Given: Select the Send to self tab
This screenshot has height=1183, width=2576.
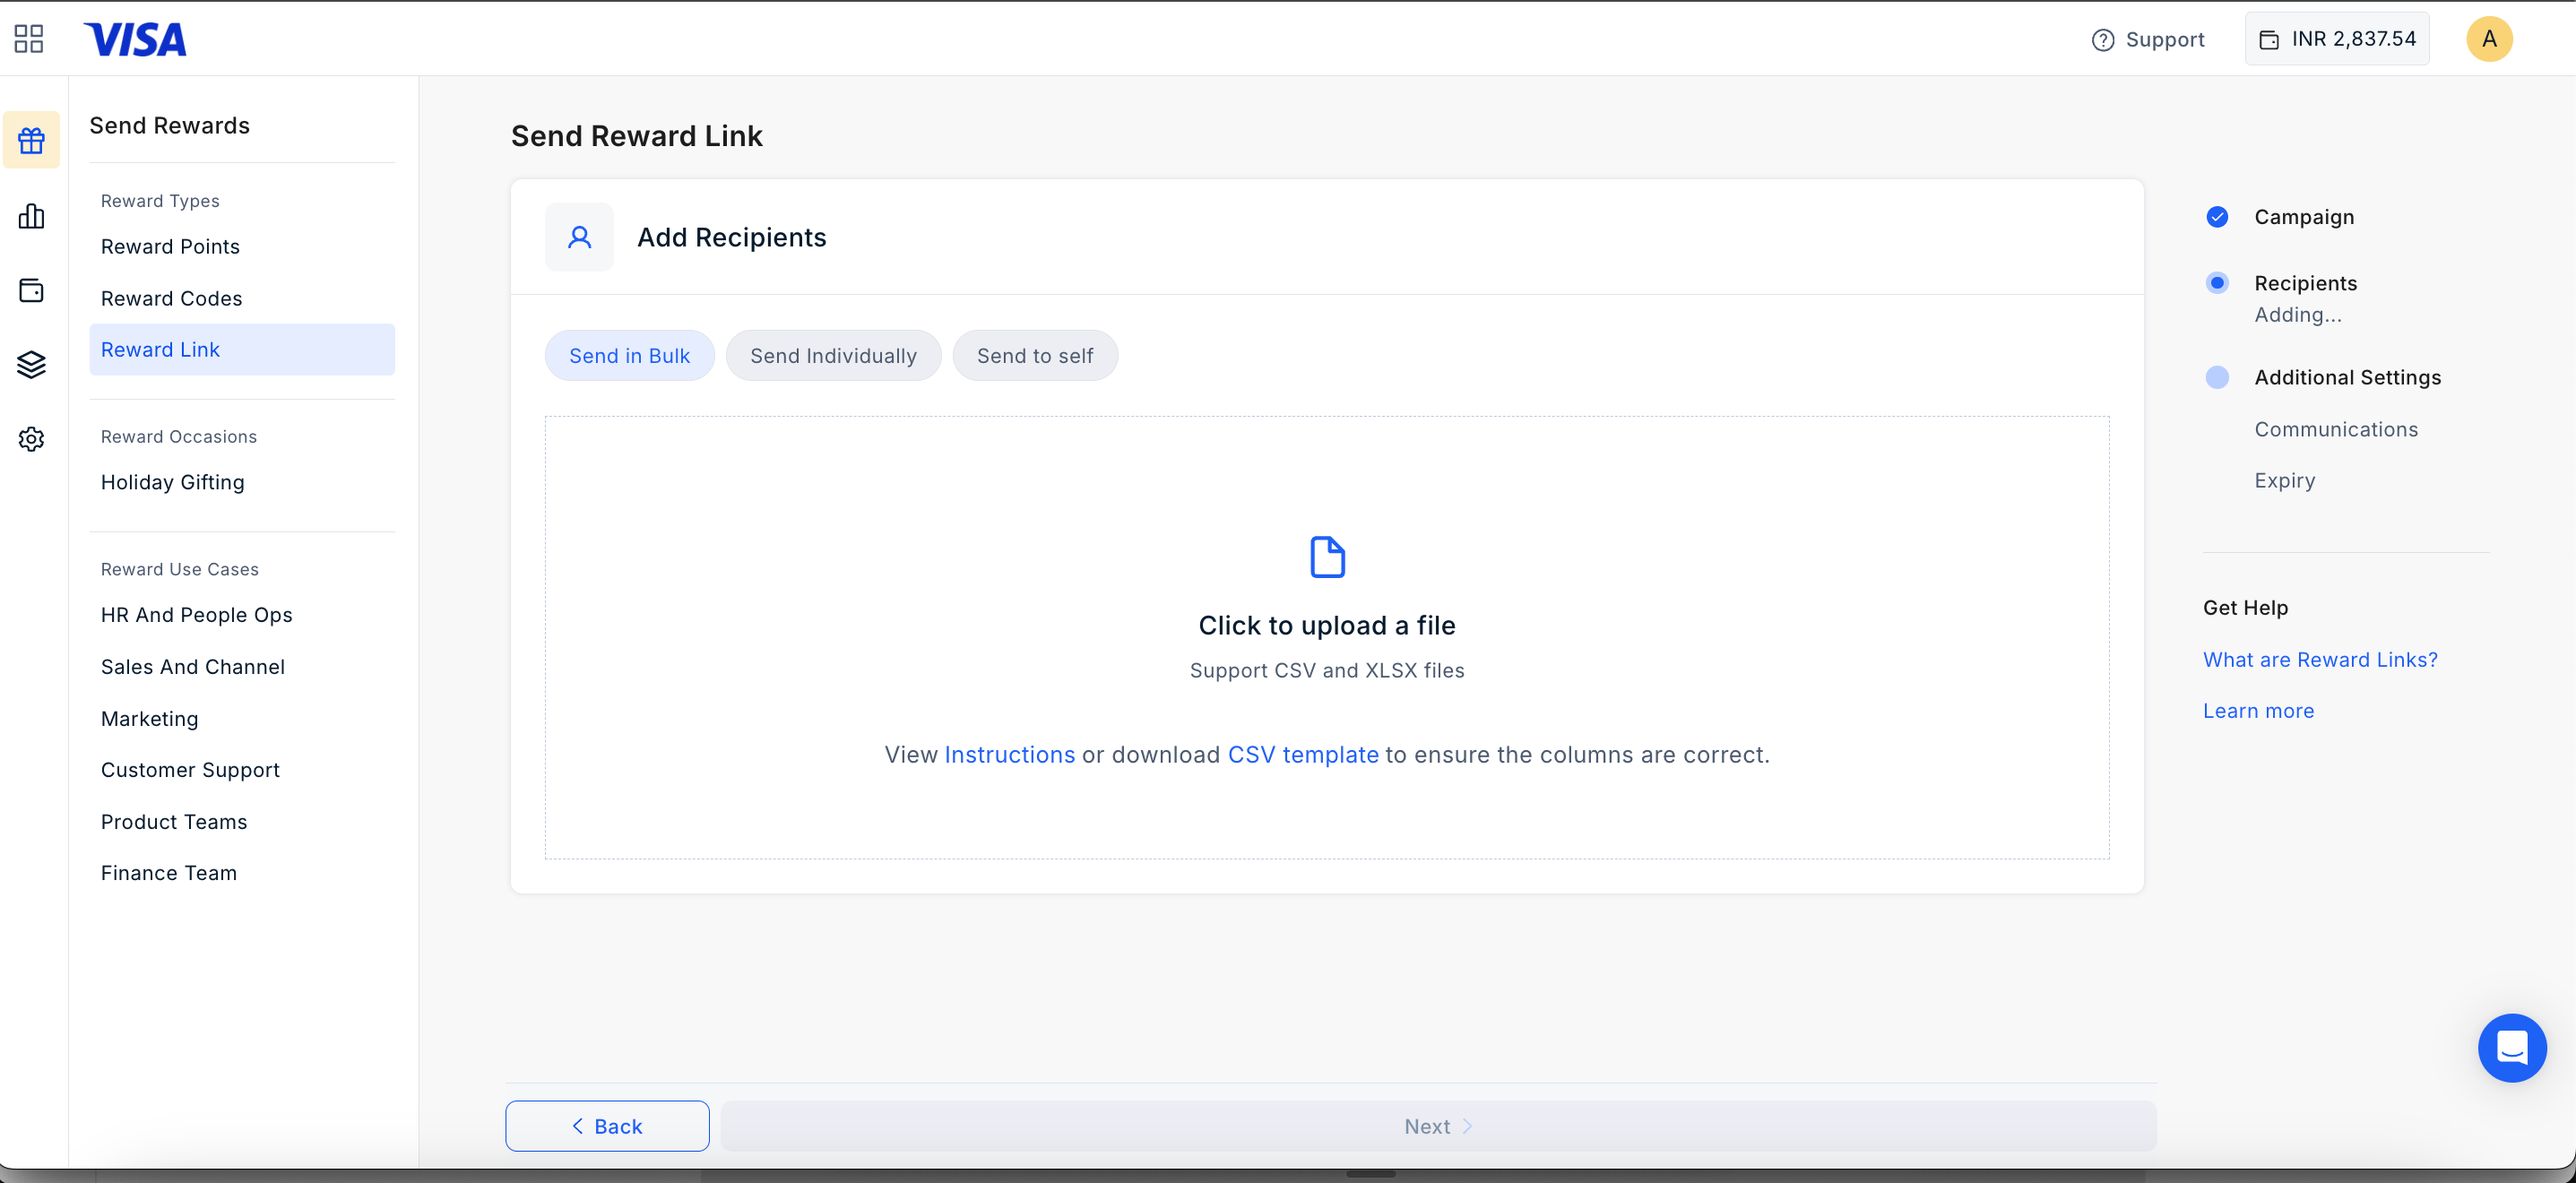Looking at the screenshot, I should click(x=1034, y=355).
